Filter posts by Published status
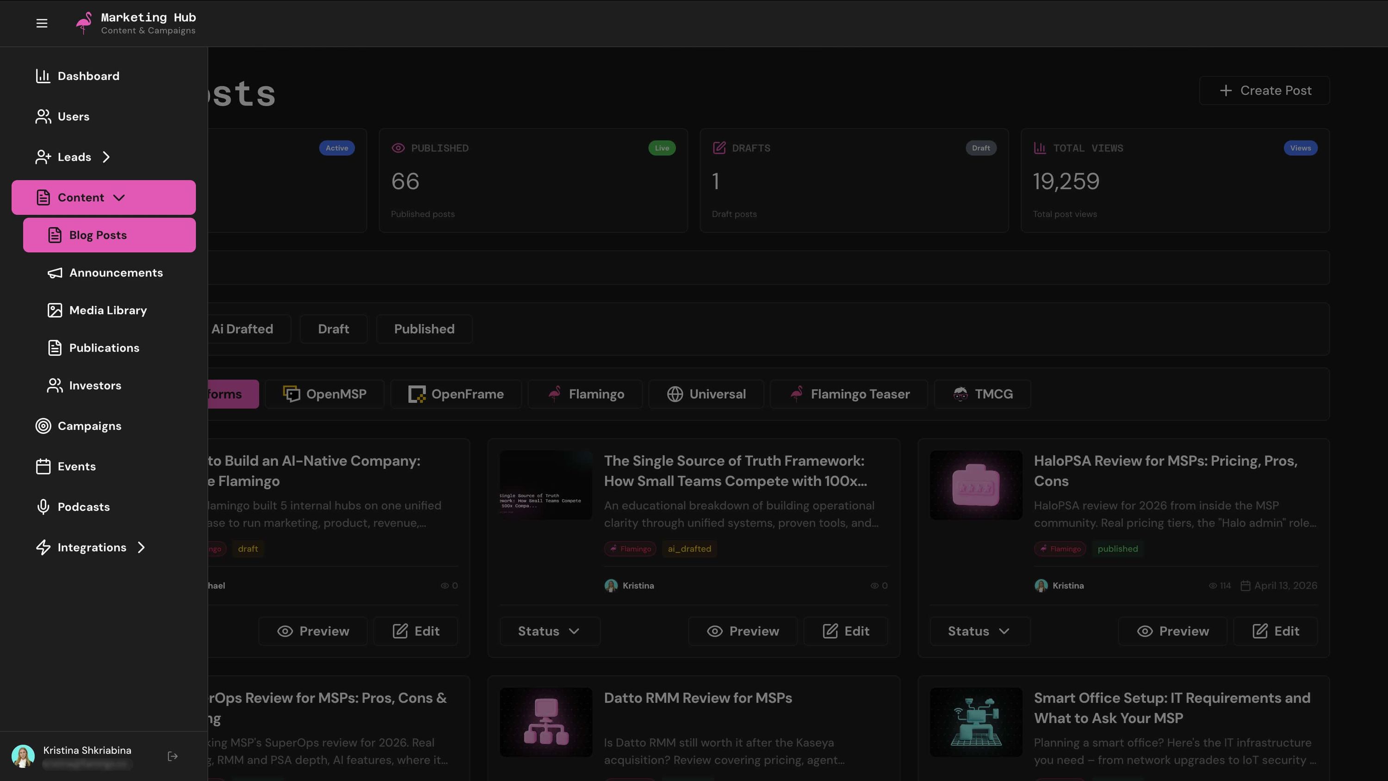This screenshot has width=1388, height=781. pyautogui.click(x=424, y=329)
